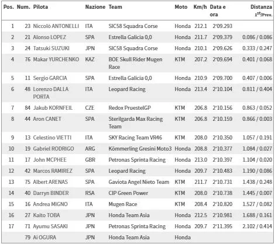Click rider name Niccolò ANTONELLI

point(56,26)
